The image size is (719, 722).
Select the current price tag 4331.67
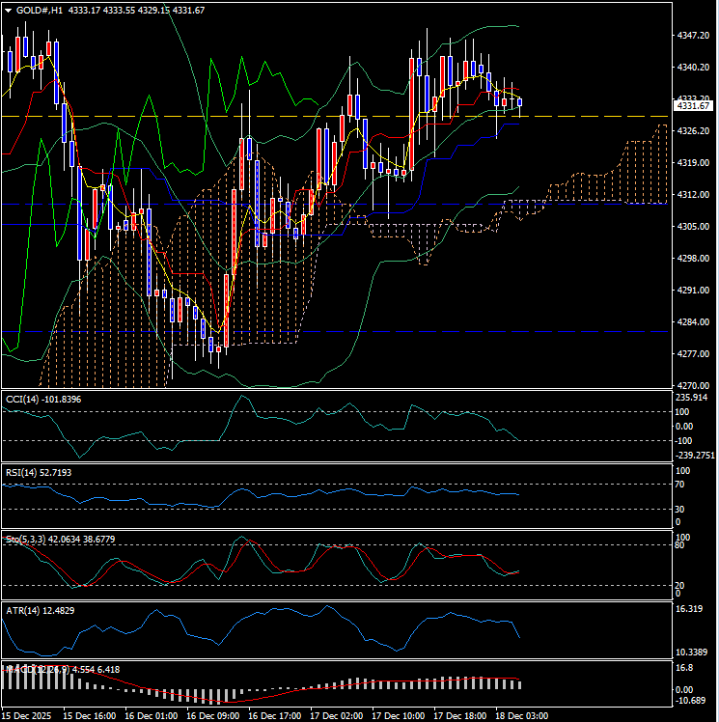click(693, 106)
